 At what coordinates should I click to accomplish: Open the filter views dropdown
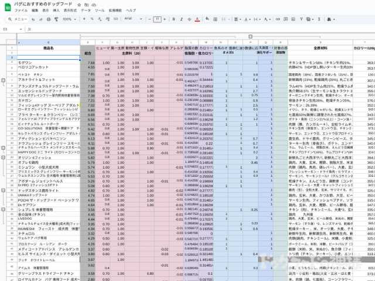[x=310, y=19]
